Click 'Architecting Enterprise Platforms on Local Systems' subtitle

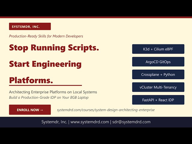click(x=53, y=92)
